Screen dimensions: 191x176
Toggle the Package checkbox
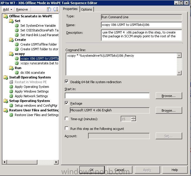point(67,103)
